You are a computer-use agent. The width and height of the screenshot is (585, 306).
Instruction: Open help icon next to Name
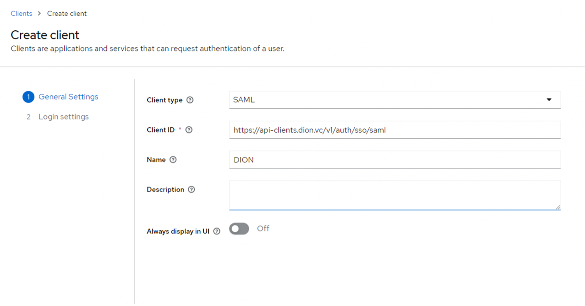click(173, 160)
